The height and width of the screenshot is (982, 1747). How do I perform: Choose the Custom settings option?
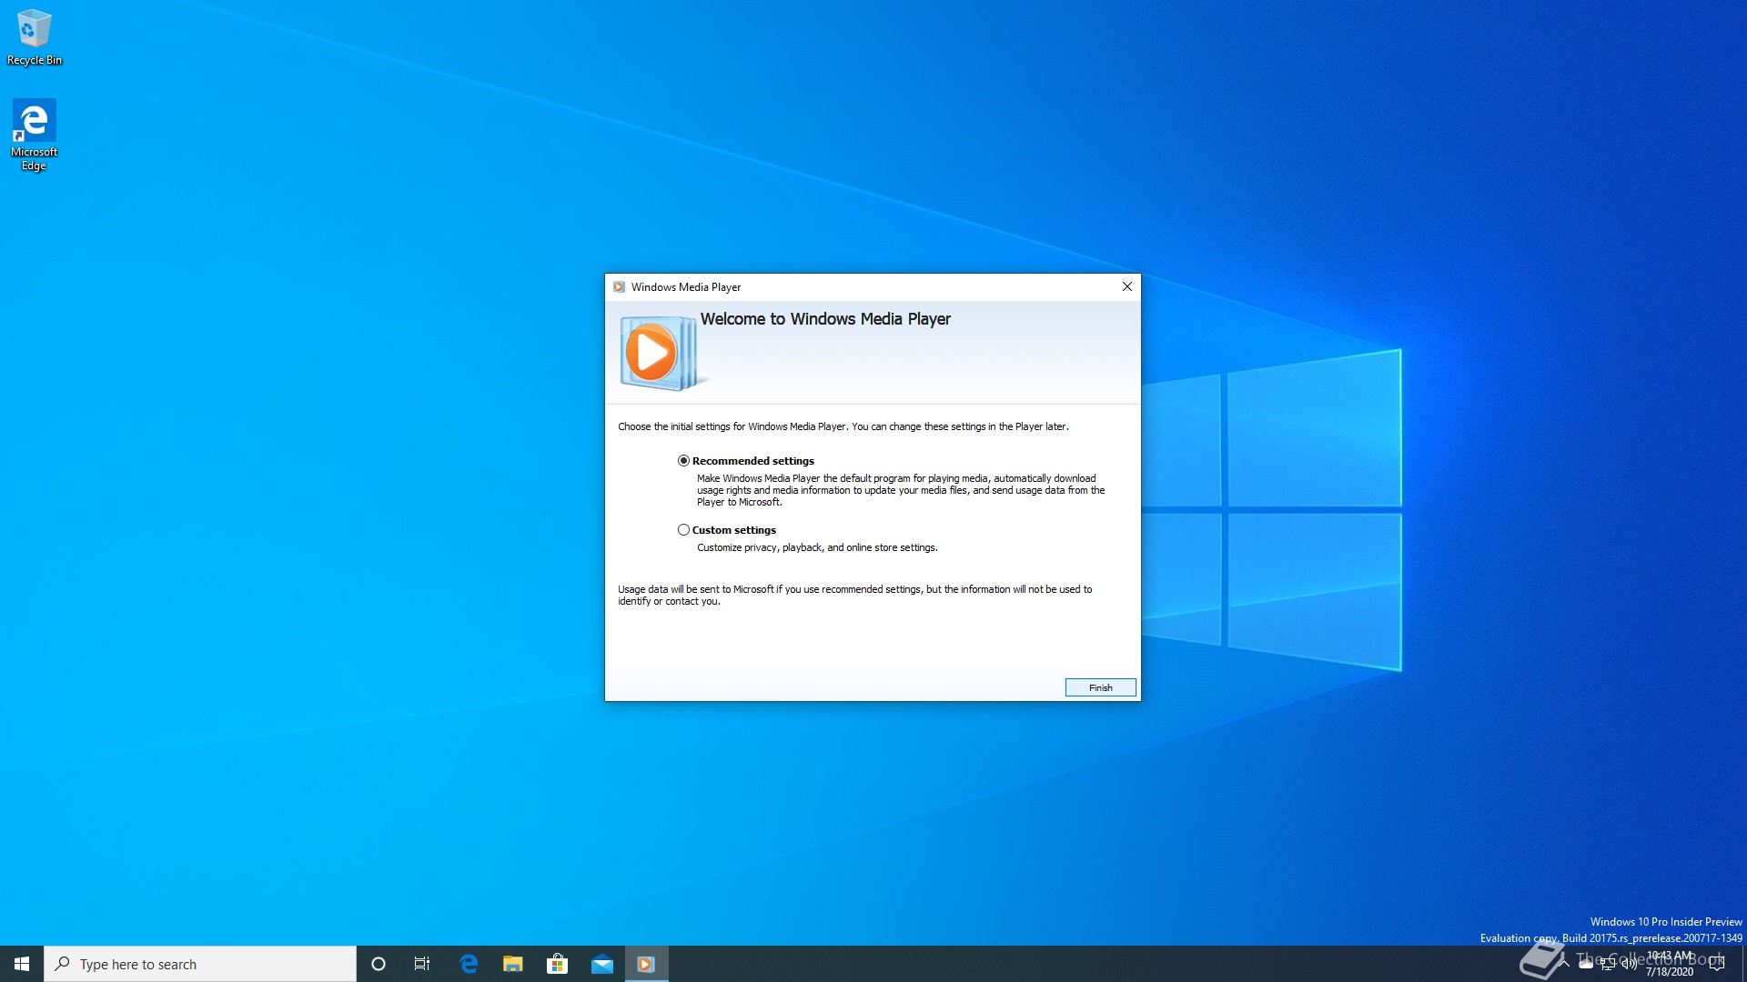click(x=683, y=530)
